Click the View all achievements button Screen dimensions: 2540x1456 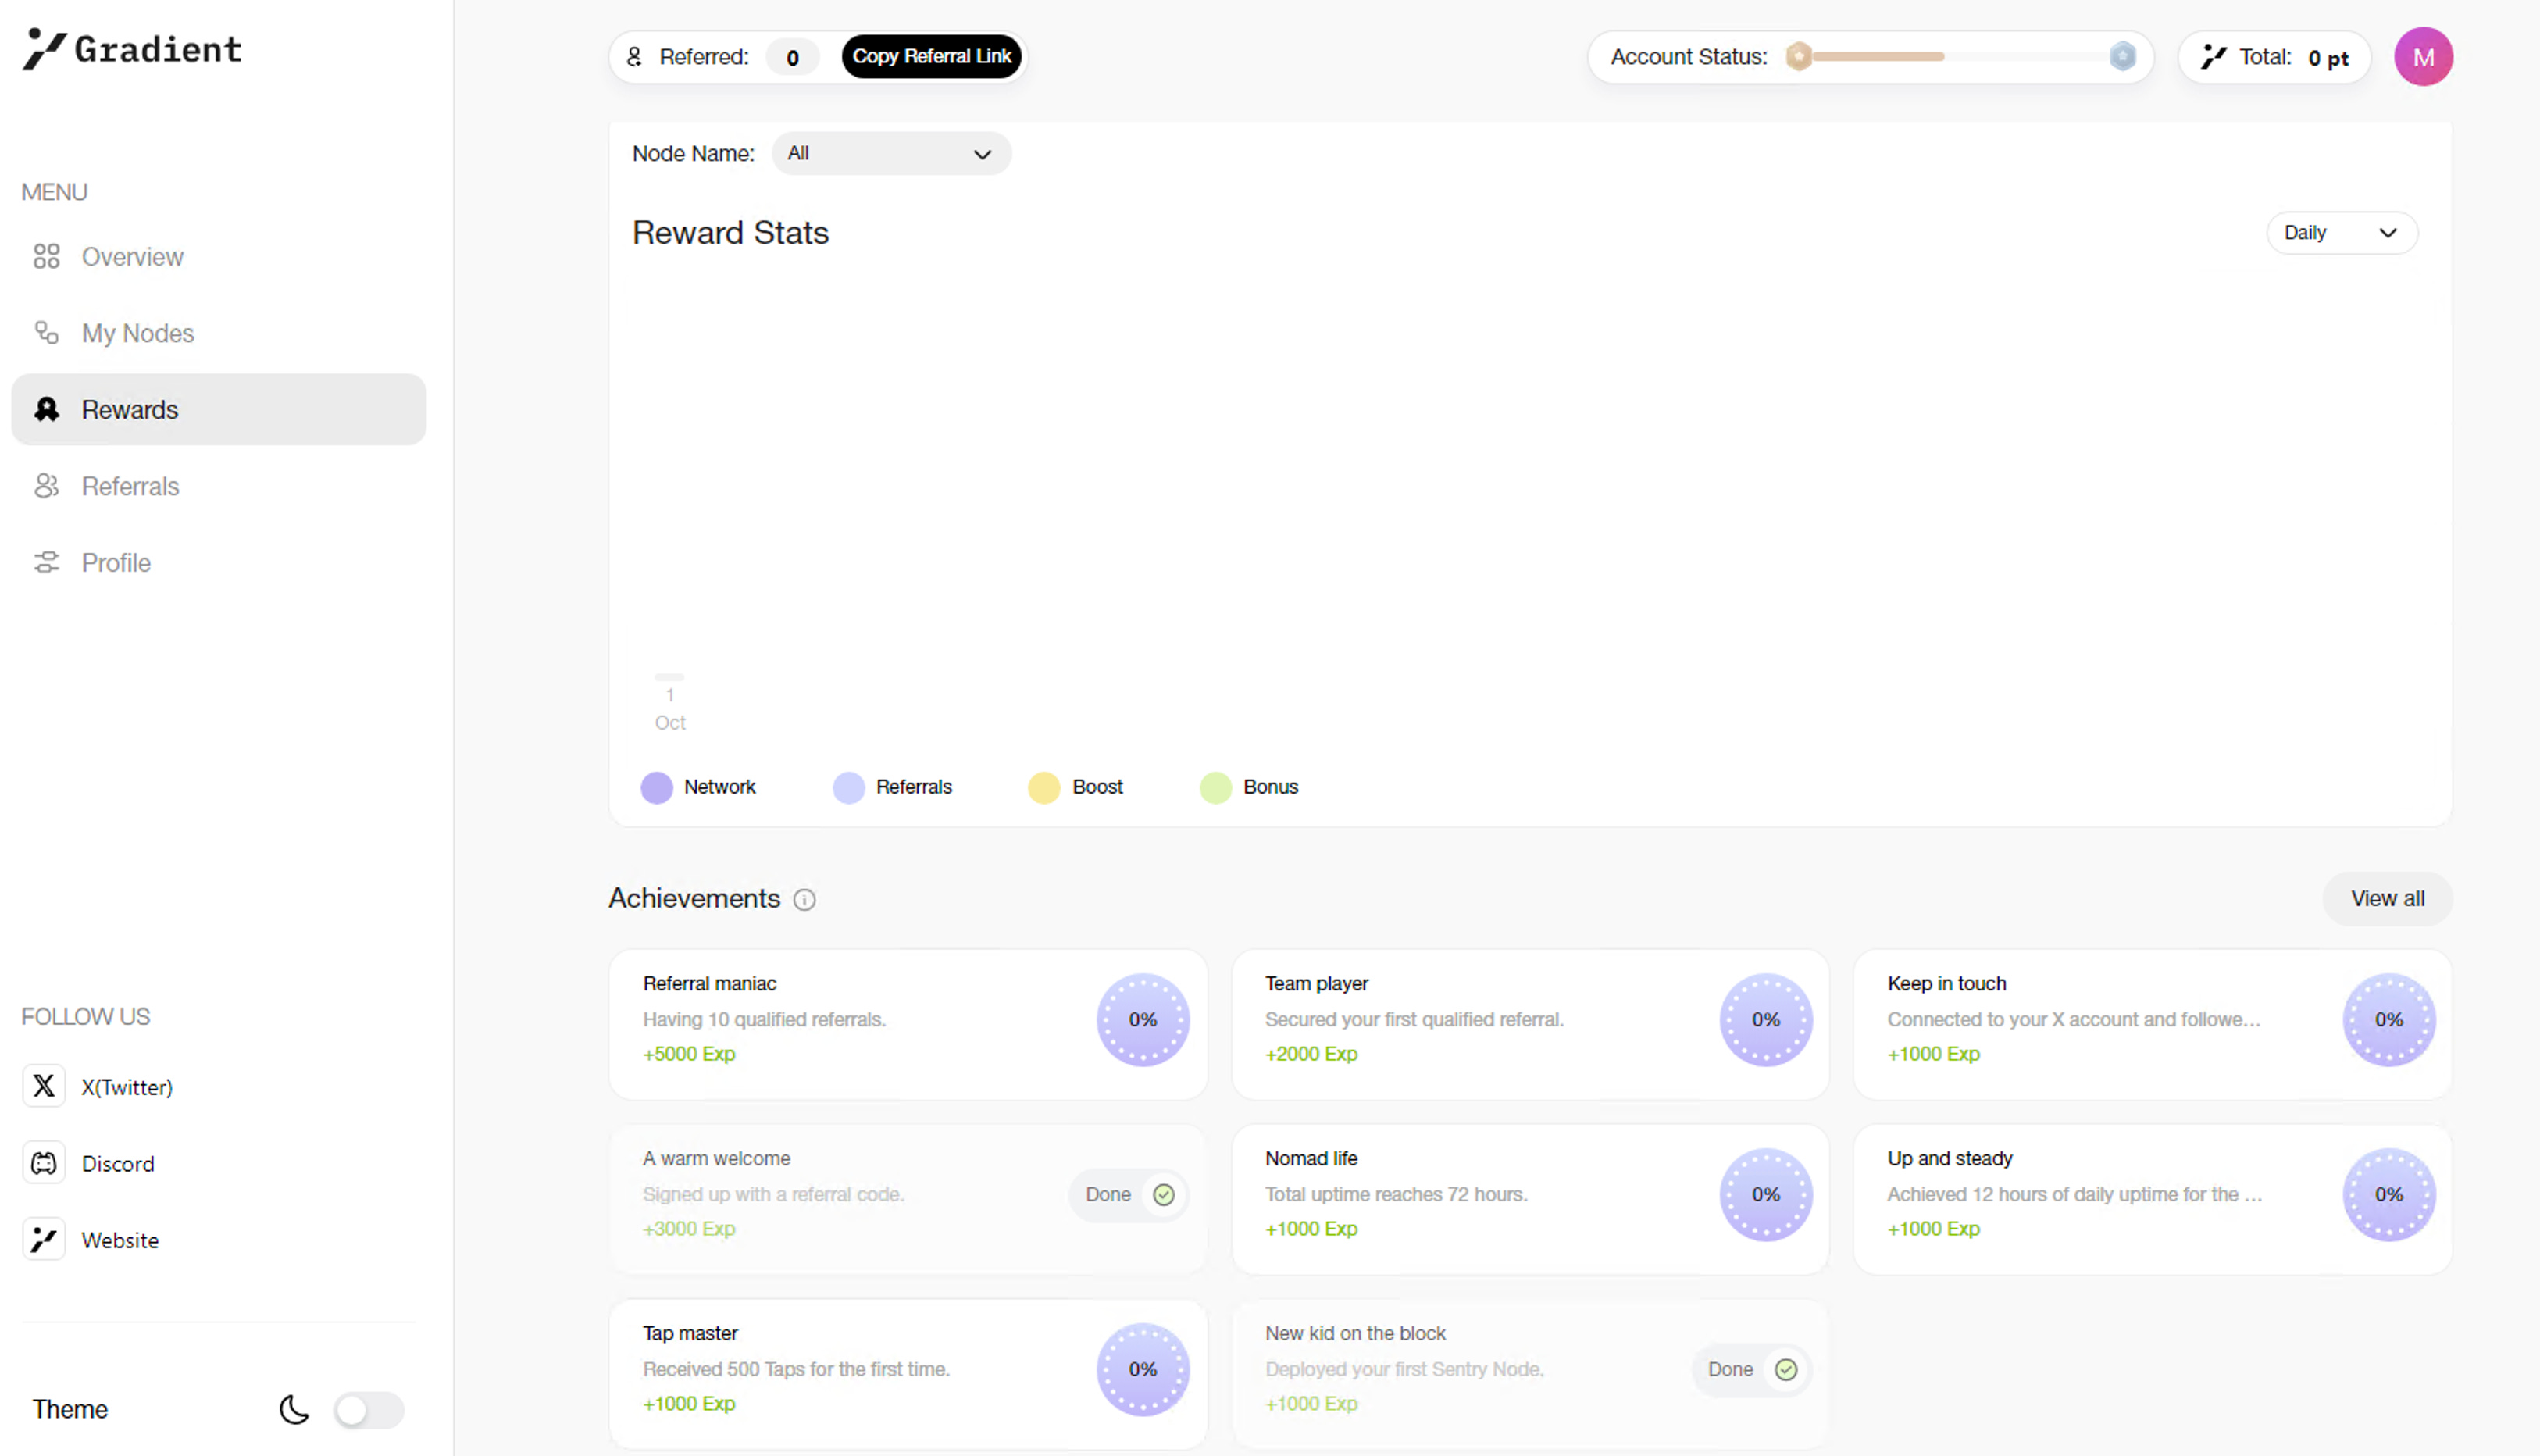2387,899
